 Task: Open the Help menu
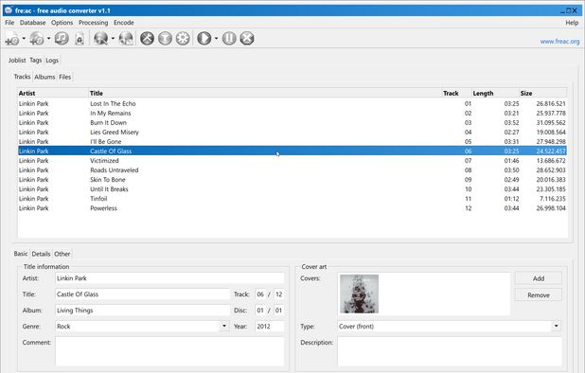click(x=572, y=23)
